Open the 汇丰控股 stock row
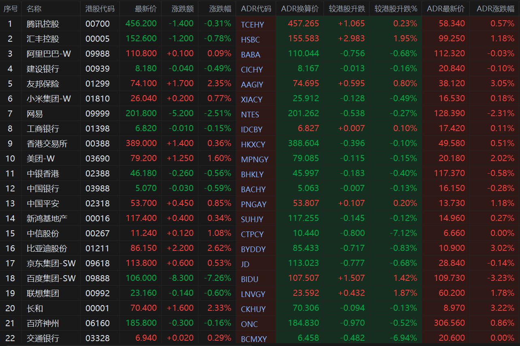The image size is (520, 346). [x=260, y=39]
